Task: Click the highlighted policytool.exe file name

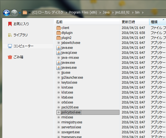Action: point(71,112)
